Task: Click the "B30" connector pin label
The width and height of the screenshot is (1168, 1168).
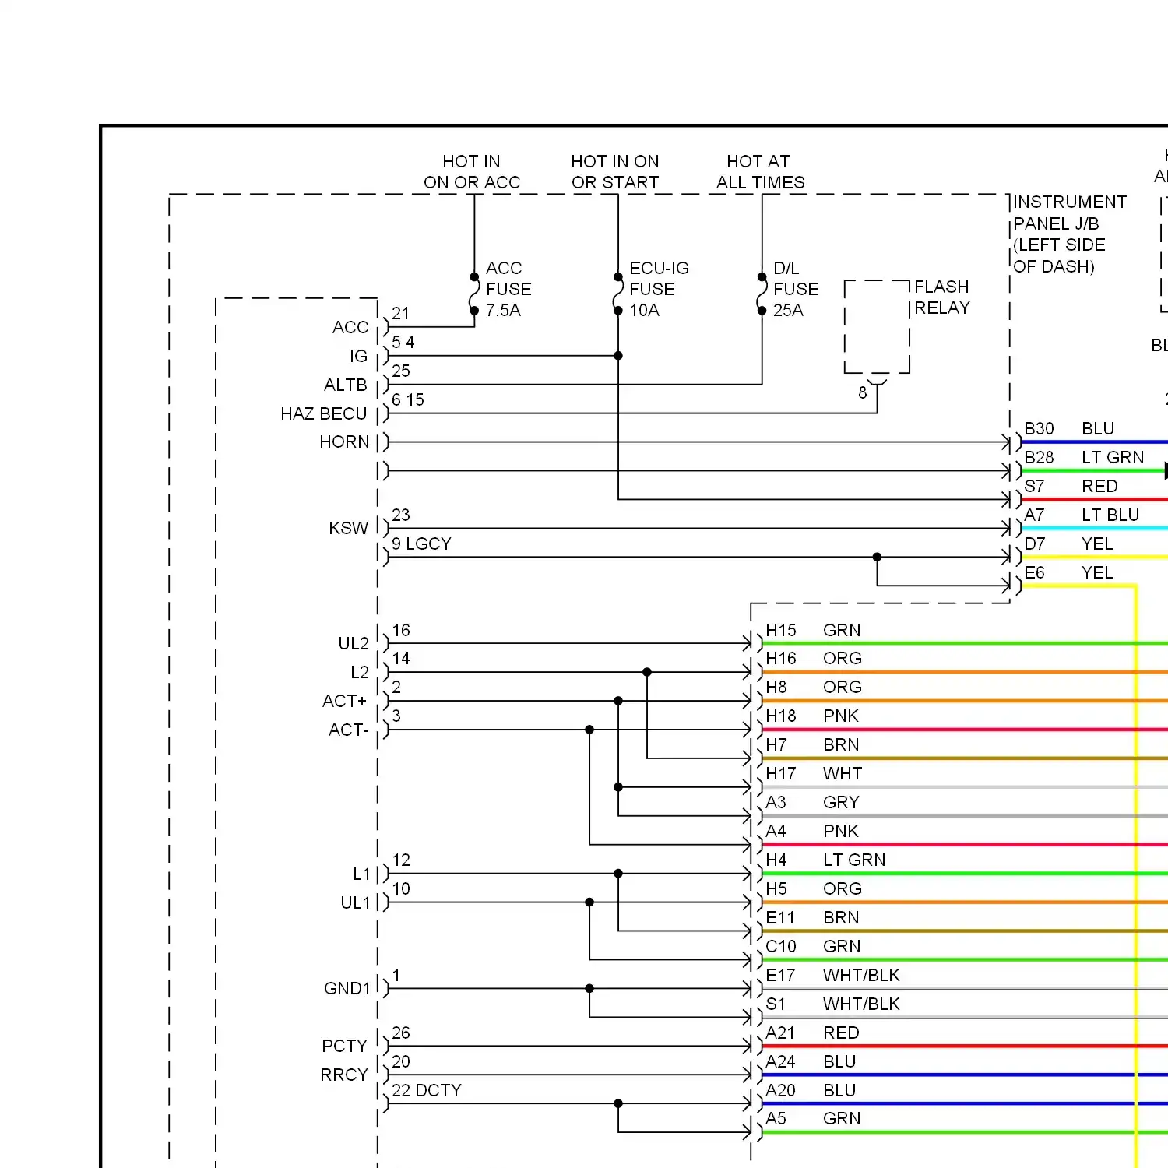Action: coord(1039,428)
